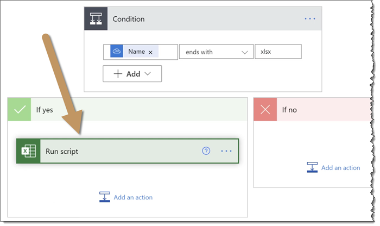Open the Run script ellipsis menu
Screen dimensions: 380x226
tap(226, 151)
